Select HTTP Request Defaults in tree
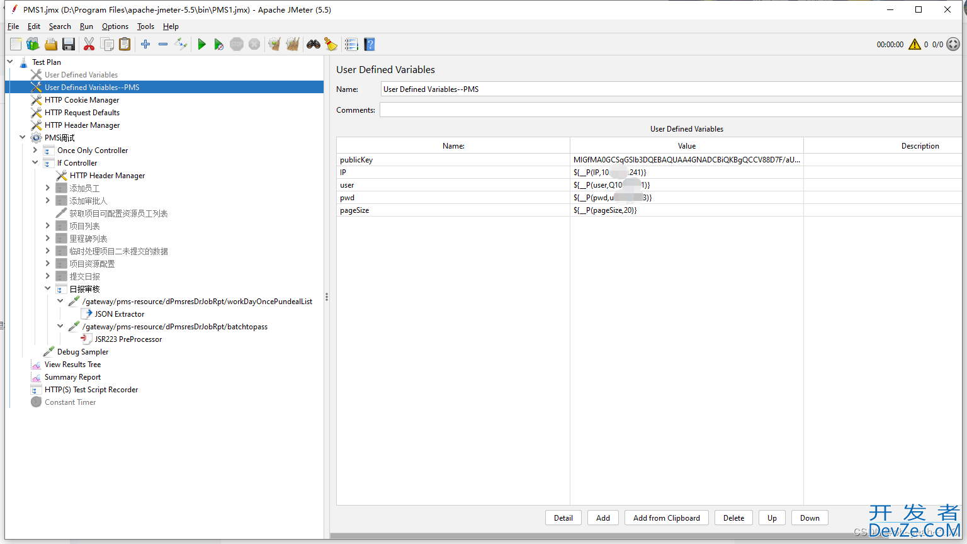 pos(82,113)
